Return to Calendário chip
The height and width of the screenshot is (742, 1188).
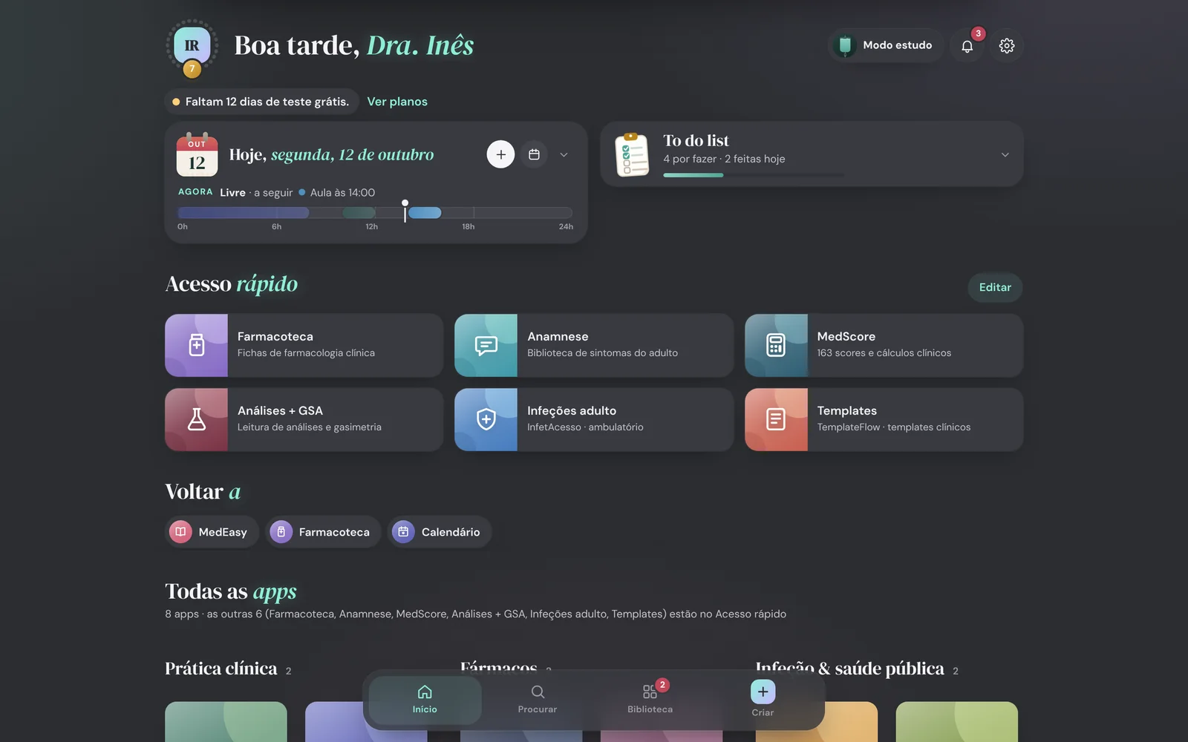point(439,532)
